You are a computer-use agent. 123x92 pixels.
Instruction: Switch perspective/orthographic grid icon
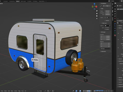tap(97, 18)
